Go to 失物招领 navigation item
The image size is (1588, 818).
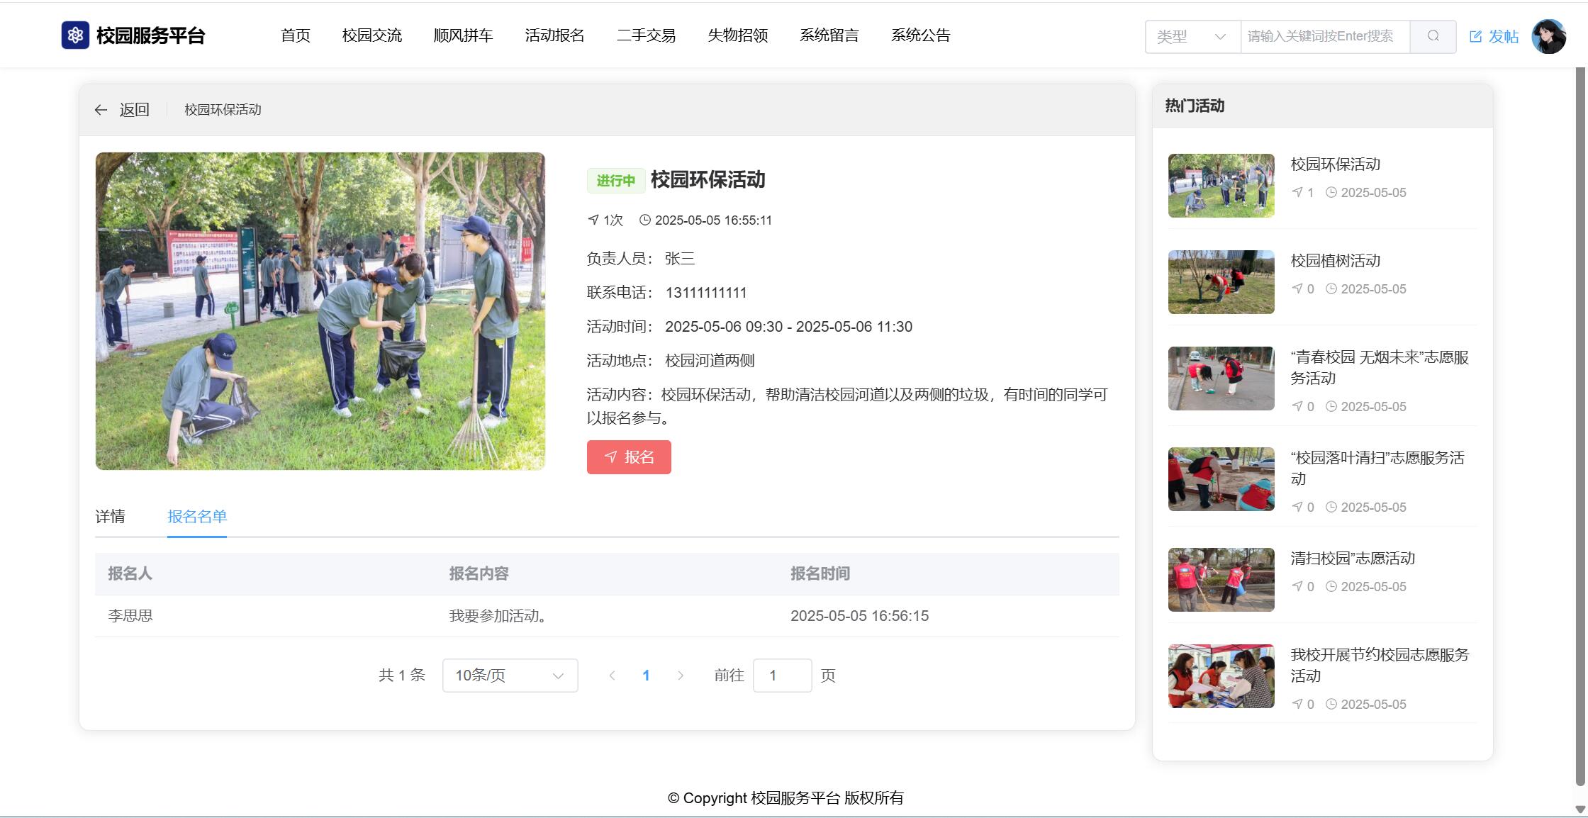tap(737, 35)
